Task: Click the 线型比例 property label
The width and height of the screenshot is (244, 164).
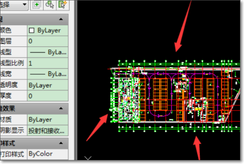Action: point(12,63)
